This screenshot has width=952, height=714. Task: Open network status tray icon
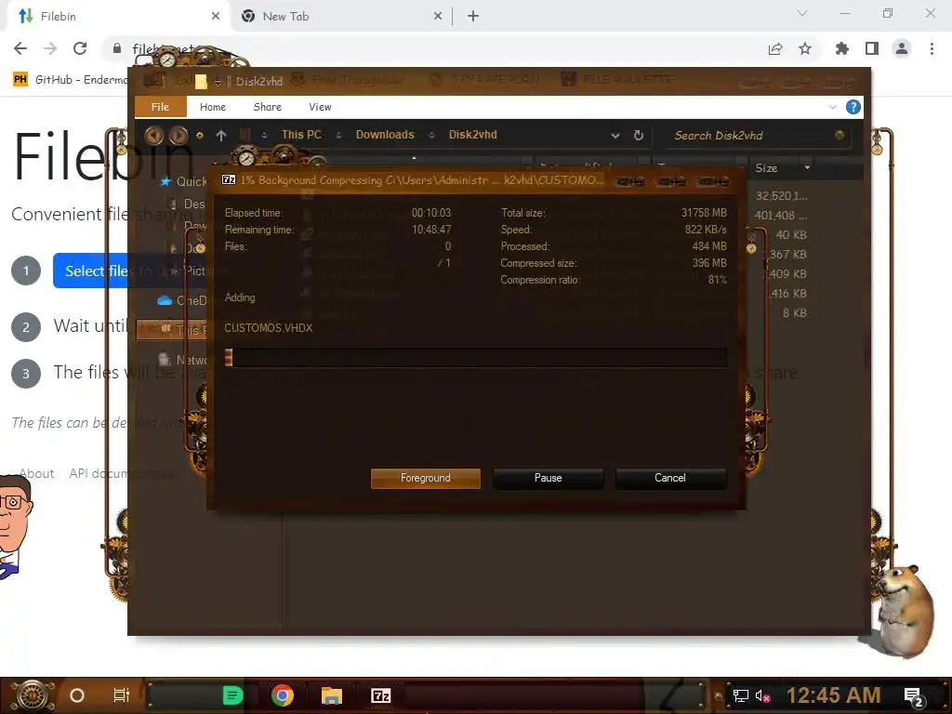coord(740,695)
